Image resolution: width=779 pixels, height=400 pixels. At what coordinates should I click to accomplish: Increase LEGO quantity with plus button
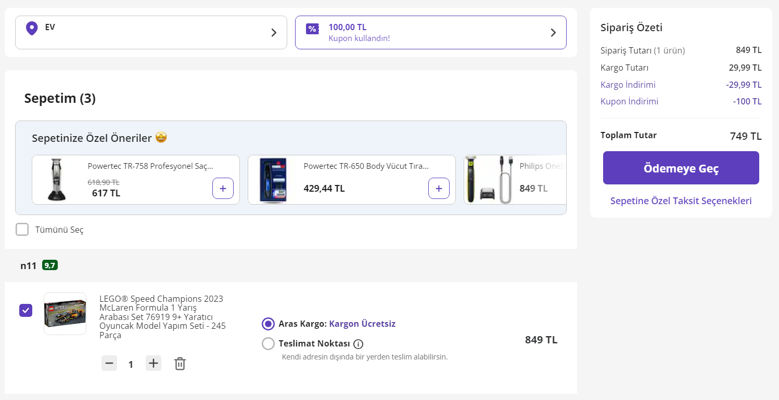click(154, 364)
